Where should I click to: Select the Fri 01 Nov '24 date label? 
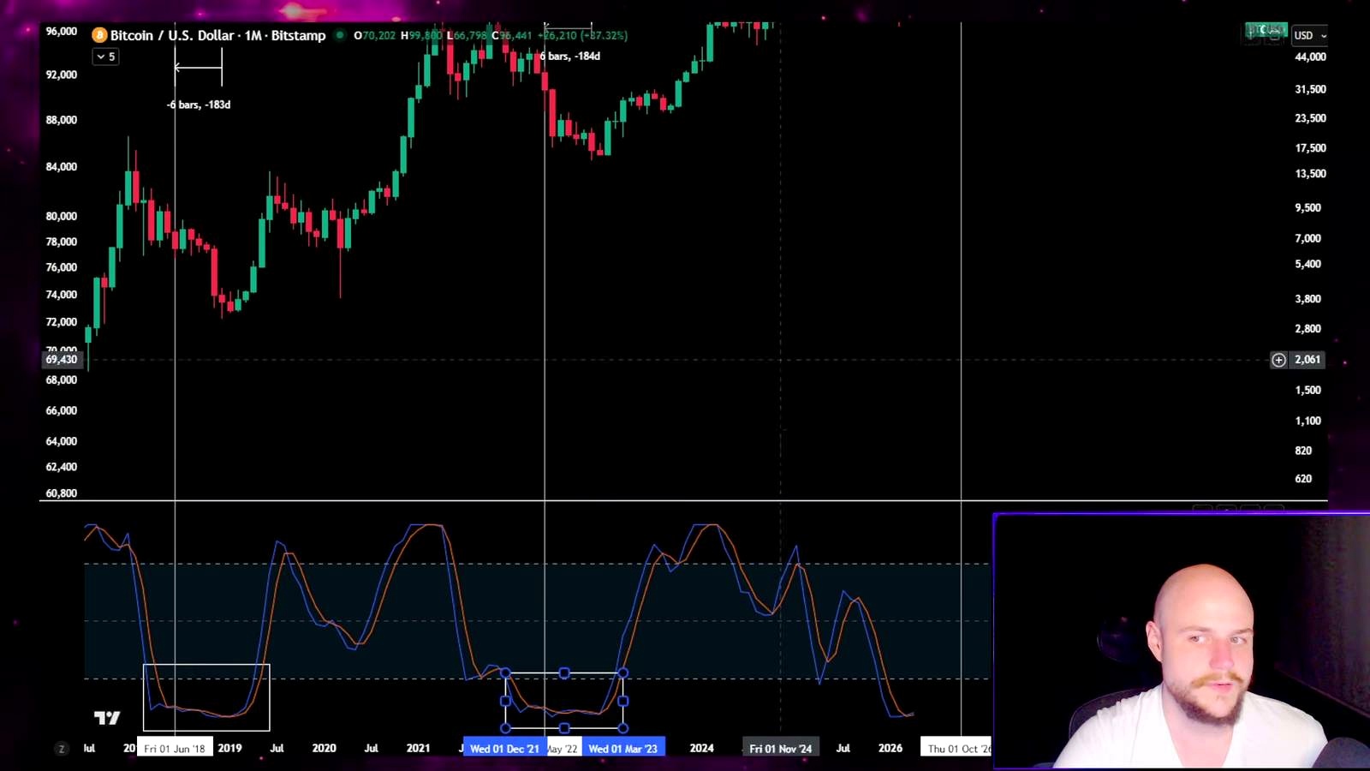(781, 749)
